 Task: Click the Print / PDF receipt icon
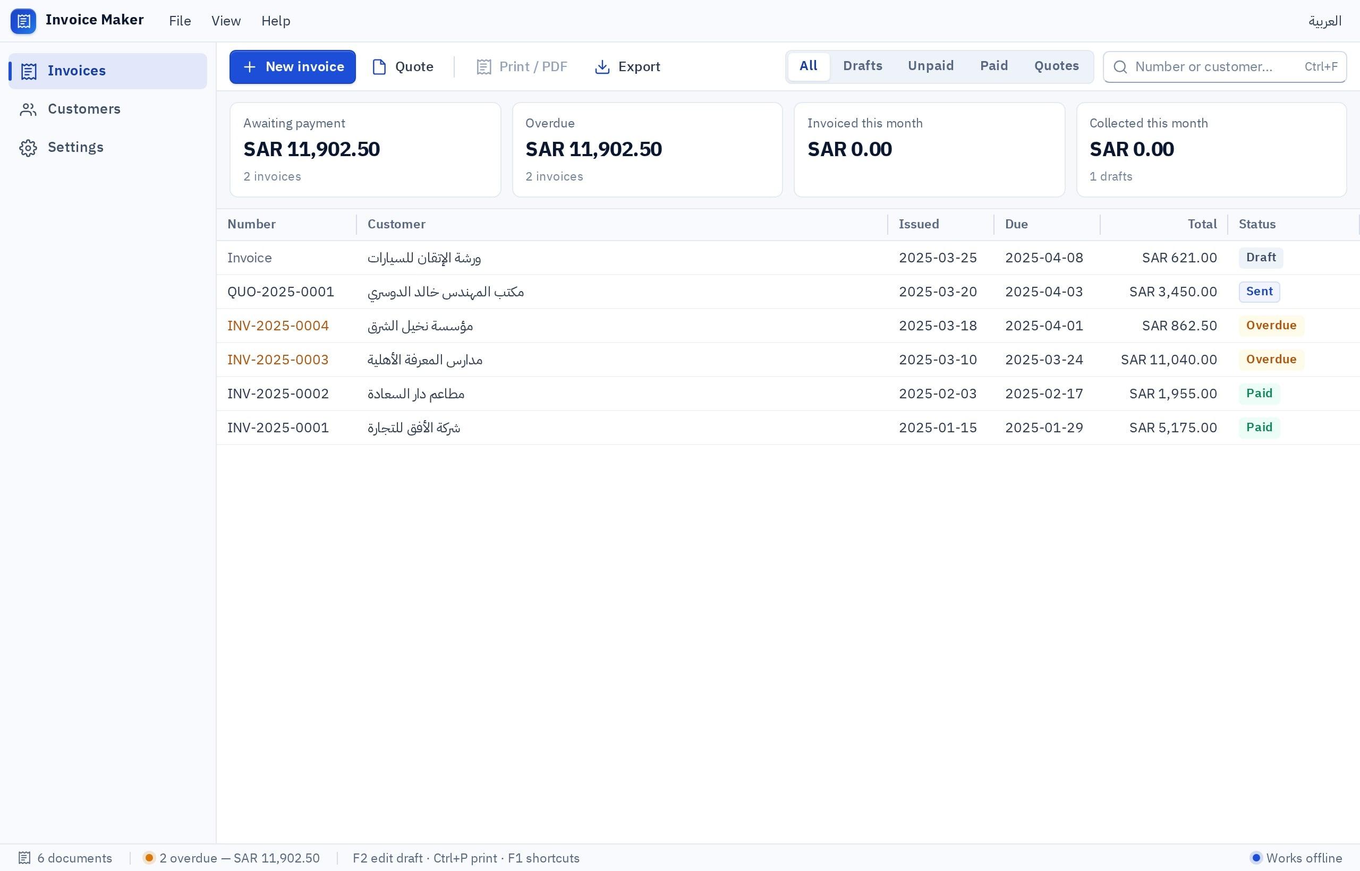coord(483,67)
